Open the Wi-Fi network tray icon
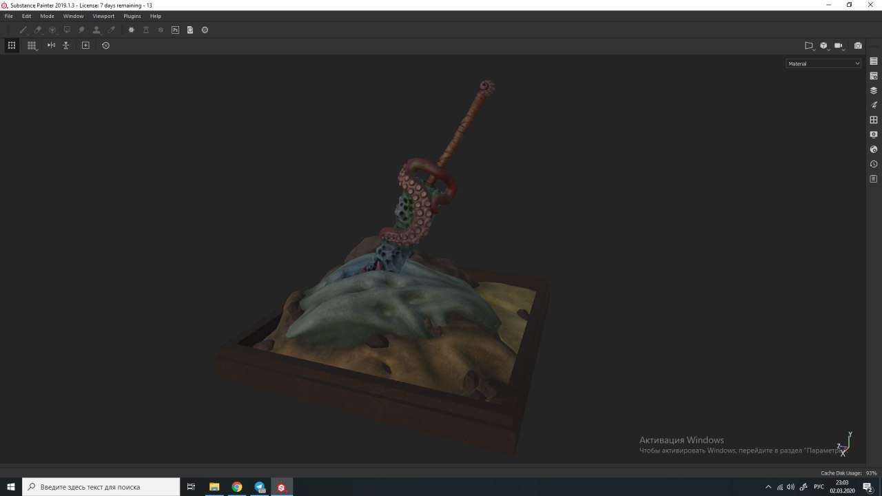The height and width of the screenshot is (496, 882). (779, 487)
